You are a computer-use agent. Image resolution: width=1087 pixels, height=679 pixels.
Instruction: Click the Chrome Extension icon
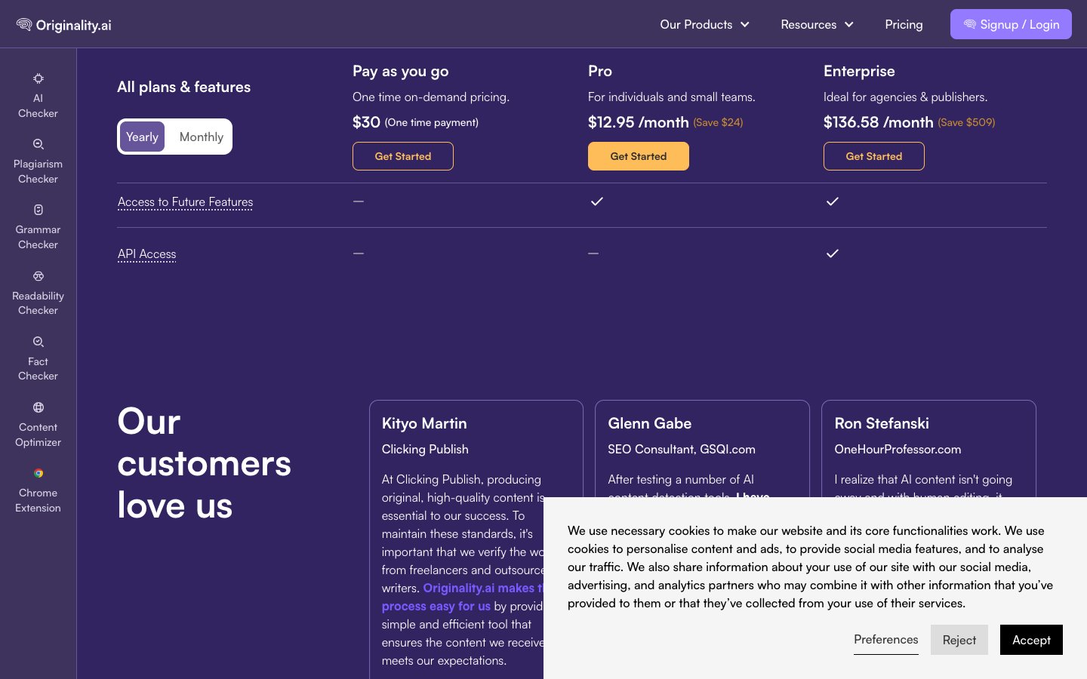point(38,473)
